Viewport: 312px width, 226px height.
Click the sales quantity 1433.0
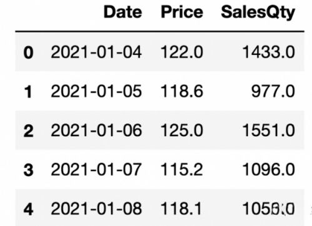(269, 52)
